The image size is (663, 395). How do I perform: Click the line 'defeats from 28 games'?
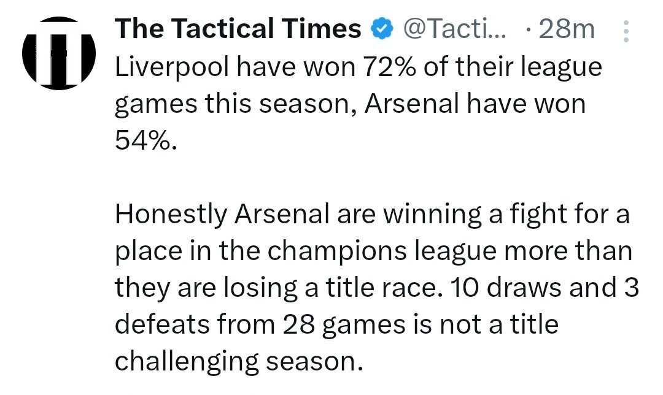(x=336, y=324)
